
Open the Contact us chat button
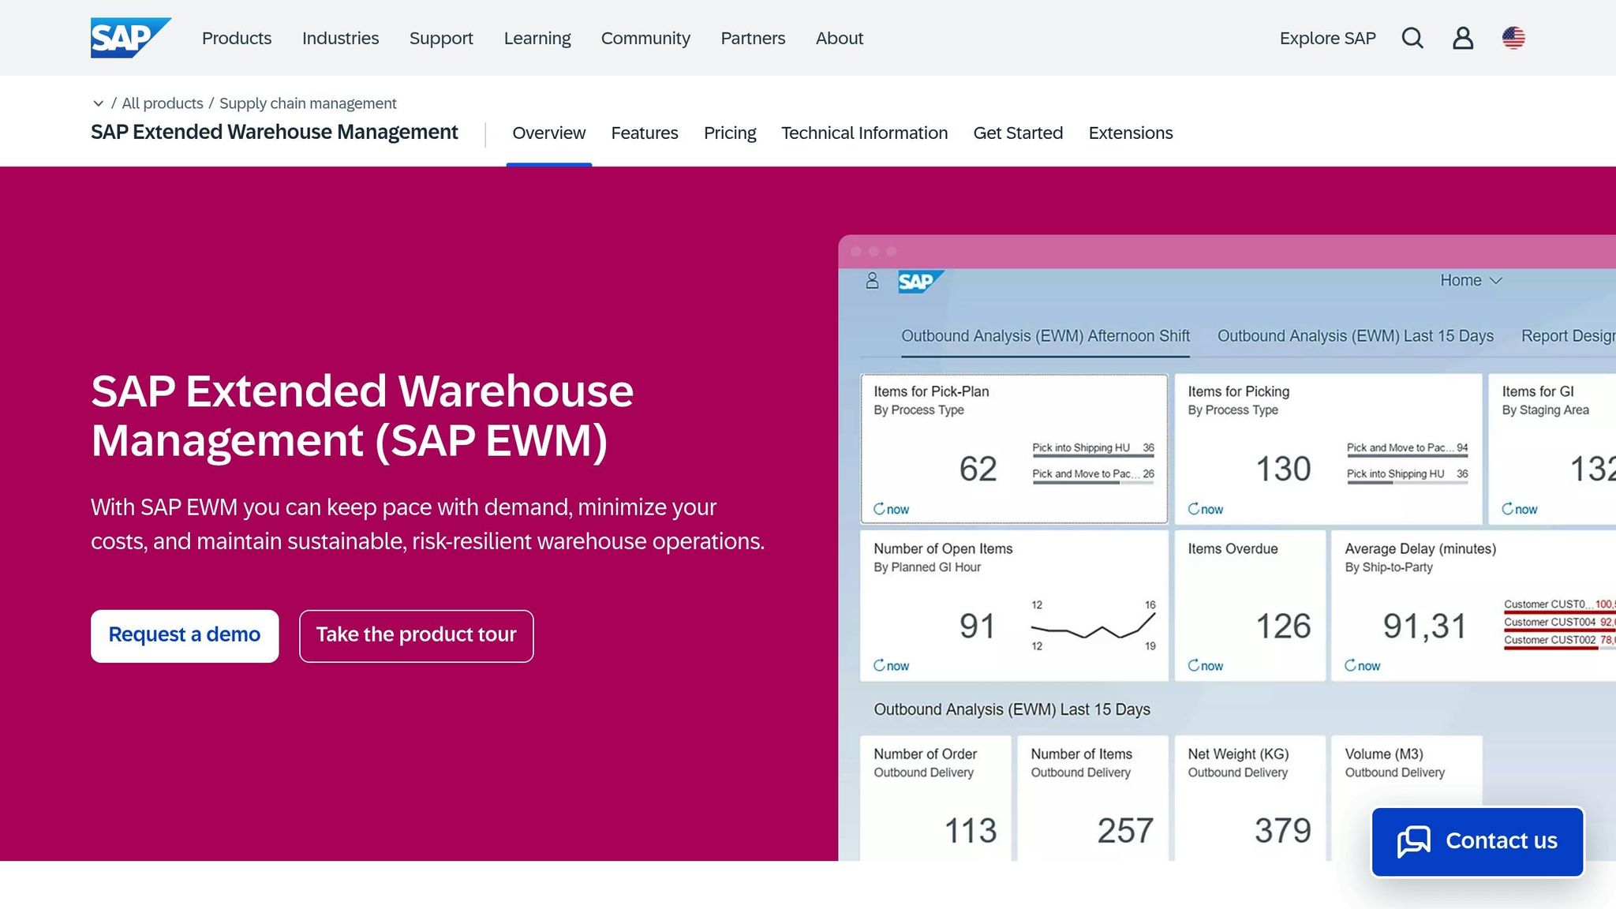[x=1477, y=841]
